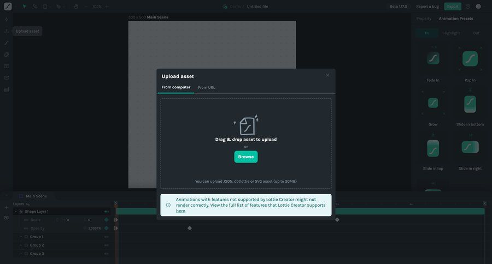Select the direct selection tool
Viewport: 492px width, 264px height.
(34, 6)
